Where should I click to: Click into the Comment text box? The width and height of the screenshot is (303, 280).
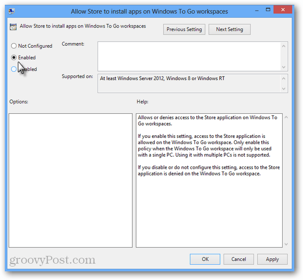tap(189, 56)
